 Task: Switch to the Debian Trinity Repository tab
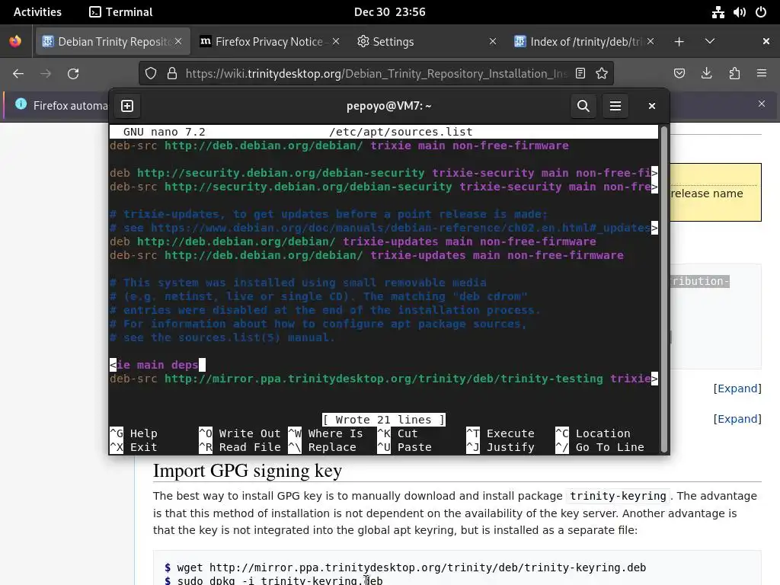coord(112,42)
